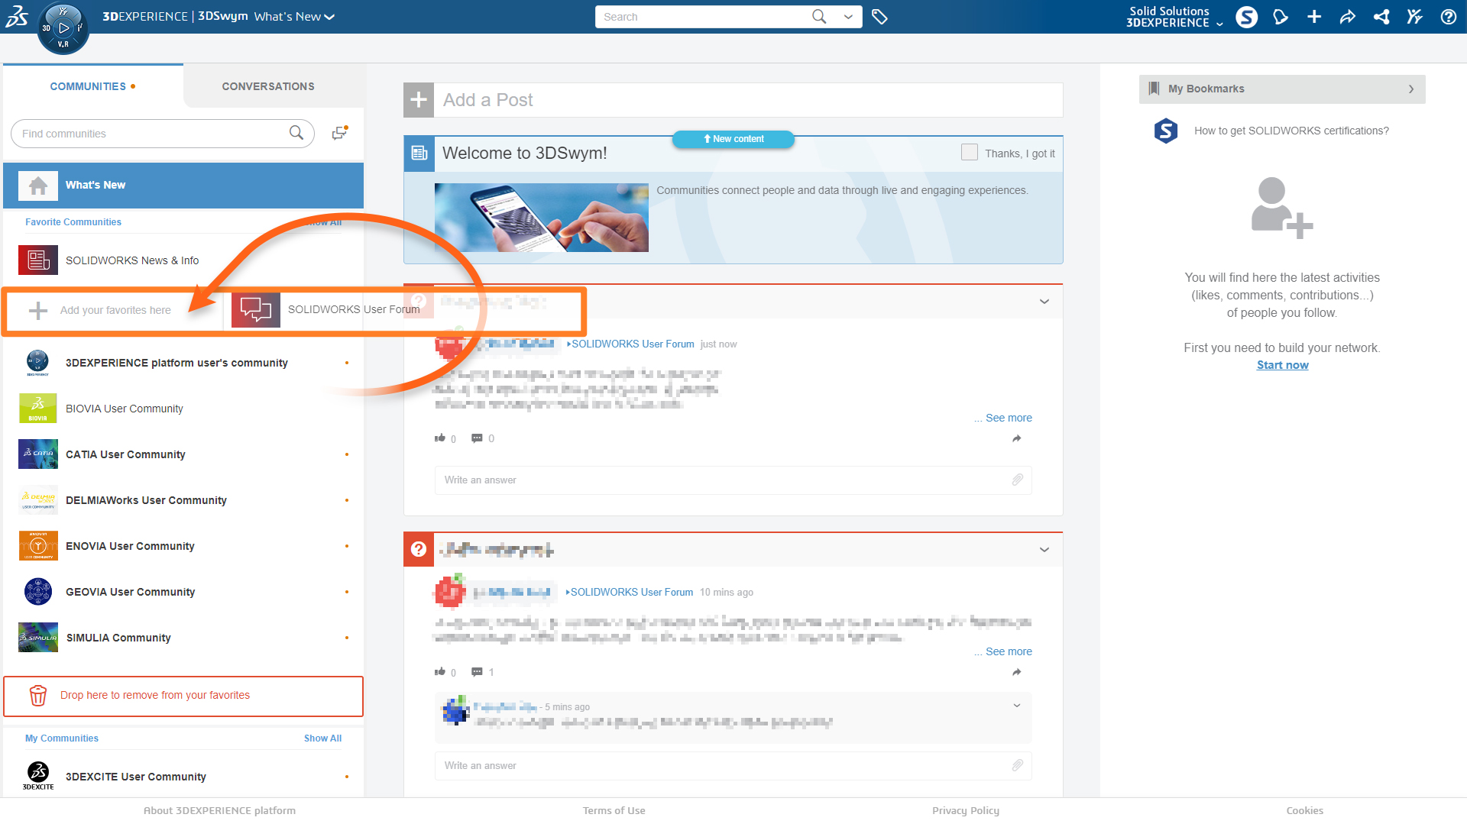Click the Start now link
The height and width of the screenshot is (824, 1467).
tap(1282, 365)
